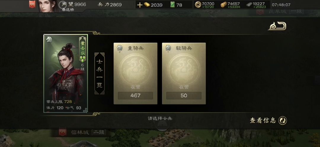
Task: Click the back arrow icon at top right
Action: coord(277,27)
